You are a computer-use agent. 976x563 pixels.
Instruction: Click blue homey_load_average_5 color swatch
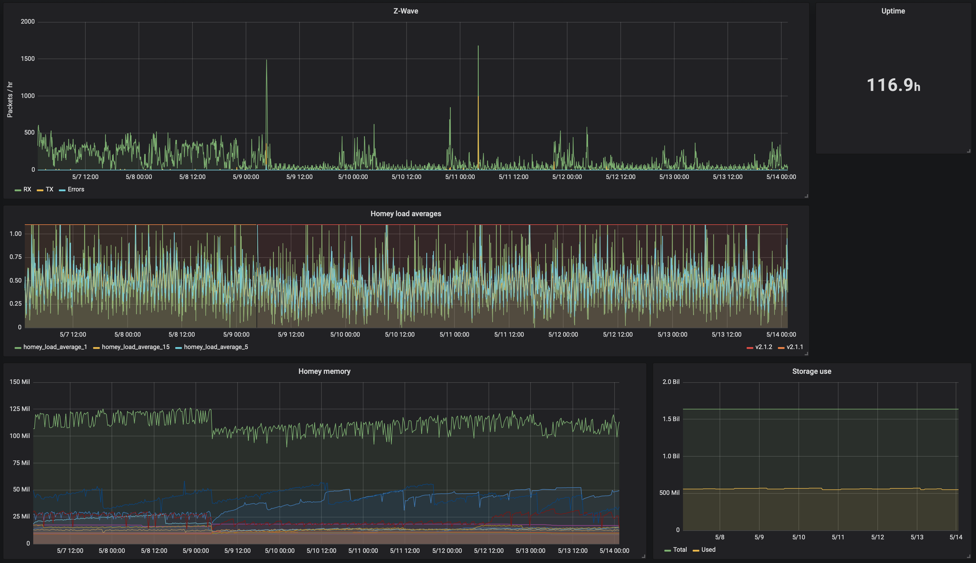(178, 348)
